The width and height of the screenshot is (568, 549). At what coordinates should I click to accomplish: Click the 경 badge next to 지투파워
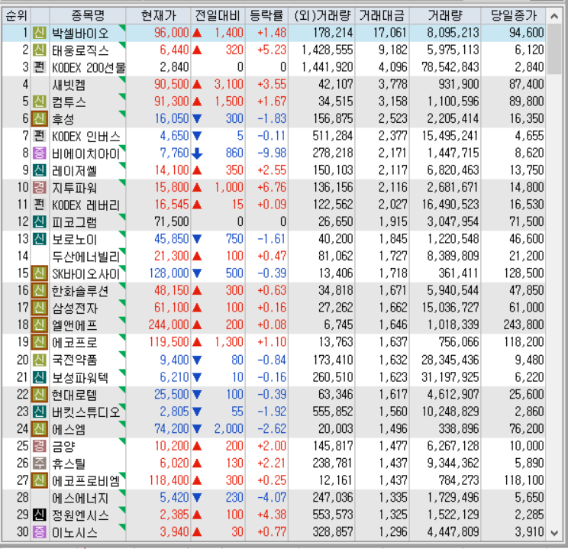pos(40,187)
